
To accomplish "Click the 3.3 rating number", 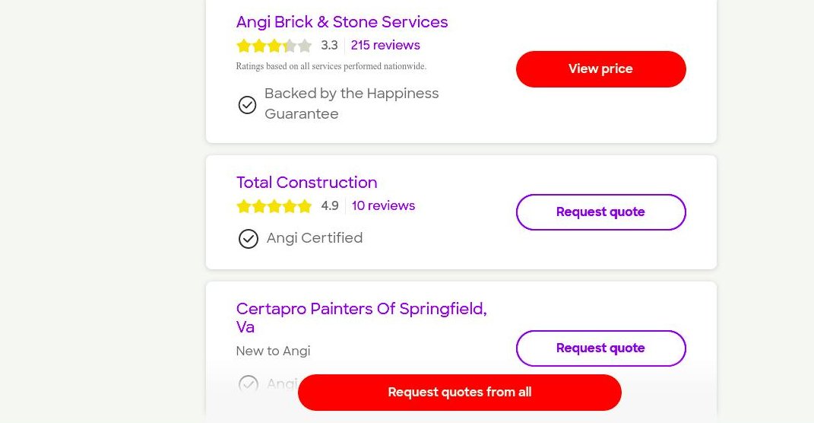I will (329, 46).
